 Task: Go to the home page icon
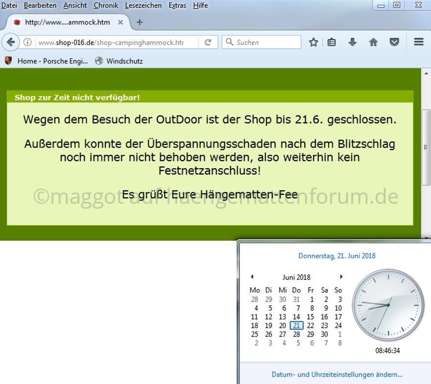click(x=373, y=43)
